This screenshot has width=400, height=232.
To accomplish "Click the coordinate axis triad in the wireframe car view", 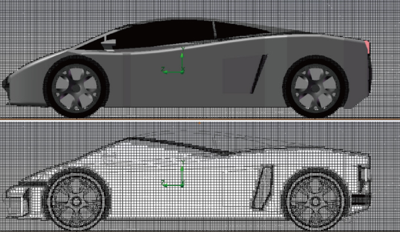I will click(x=173, y=174).
